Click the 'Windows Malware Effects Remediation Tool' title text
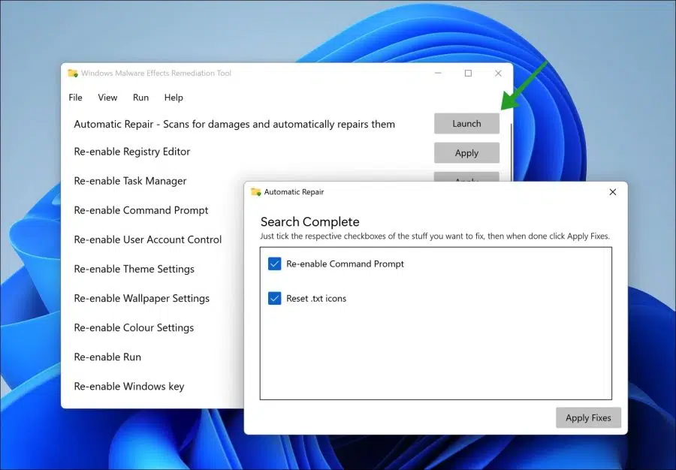Viewport: 676px width, 470px height. tap(156, 74)
